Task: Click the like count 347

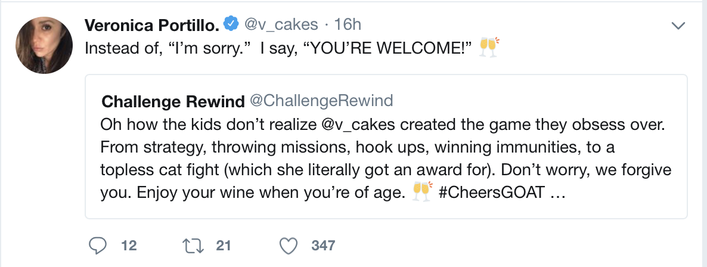Action: 323,246
